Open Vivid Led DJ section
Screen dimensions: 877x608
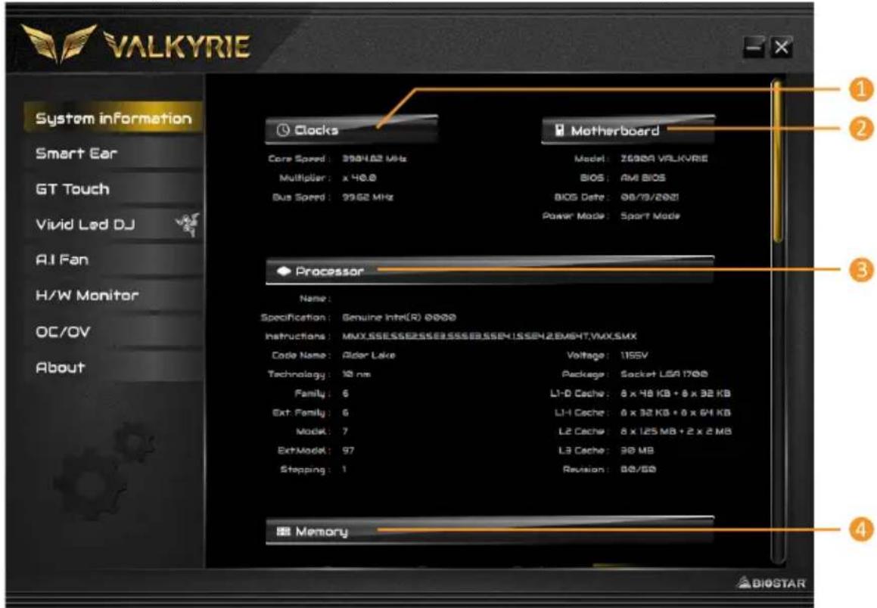113,225
